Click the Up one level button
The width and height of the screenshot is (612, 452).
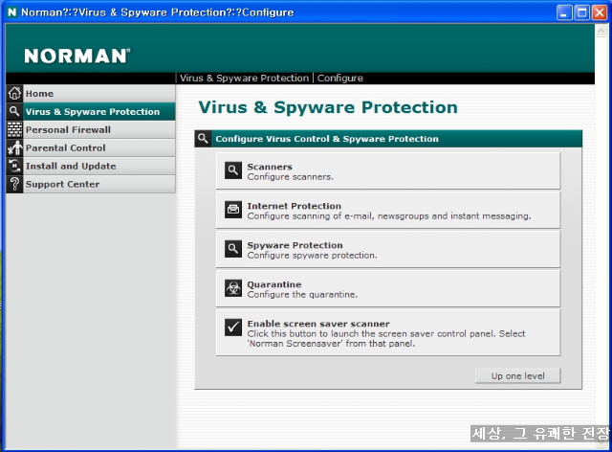click(x=517, y=375)
